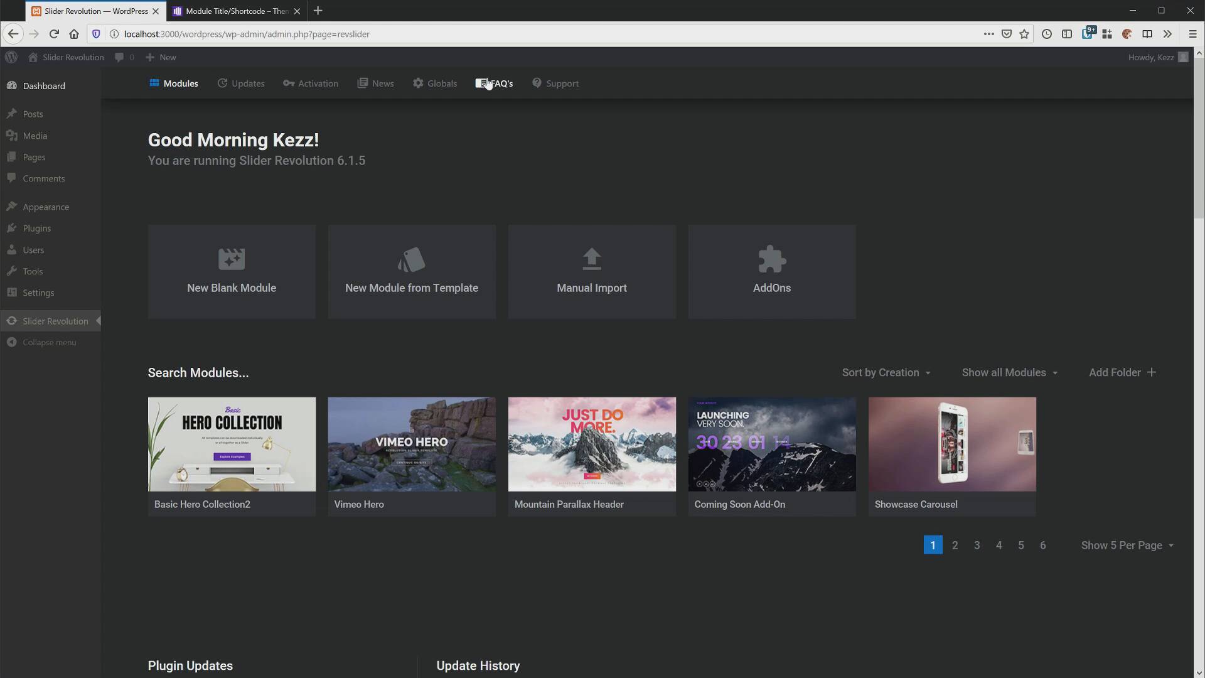Click the Slider Revolution icon in sidebar
Image resolution: width=1205 pixels, height=678 pixels.
coord(12,321)
